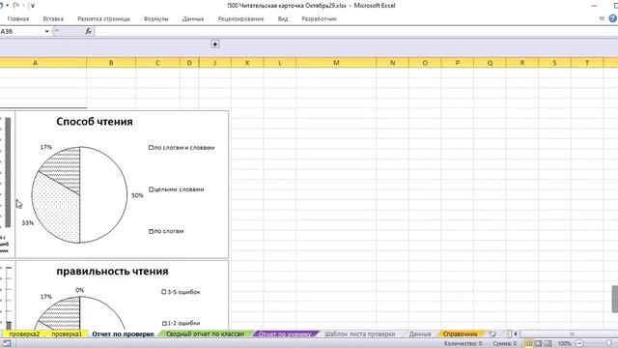Select legend entry 3-5 ошибок

[x=181, y=292]
